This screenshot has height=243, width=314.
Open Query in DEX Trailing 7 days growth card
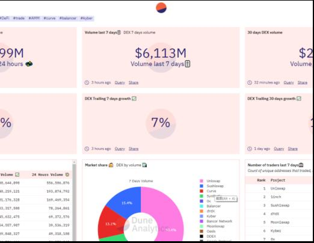coord(120,149)
